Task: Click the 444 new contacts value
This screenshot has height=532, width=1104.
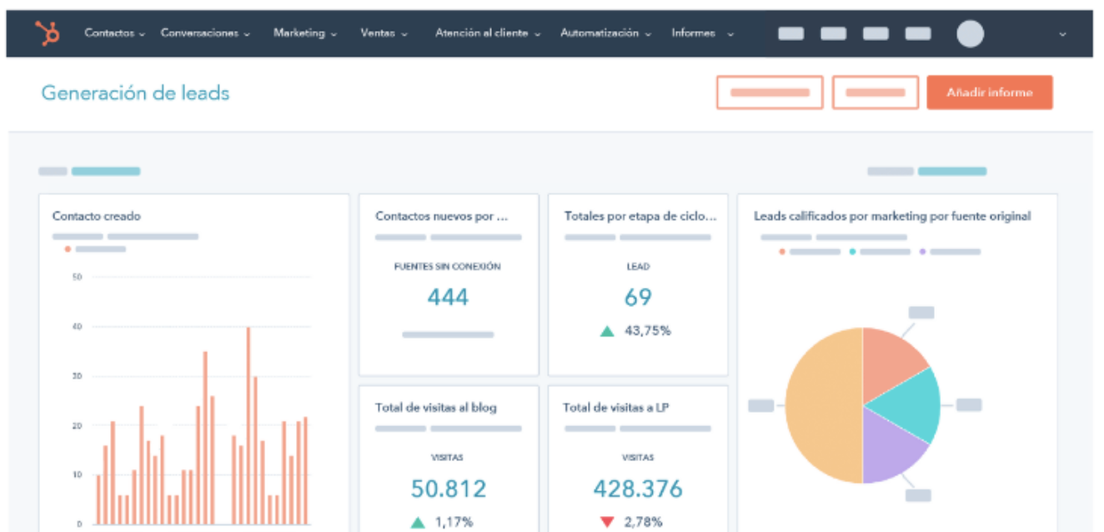Action: (448, 297)
